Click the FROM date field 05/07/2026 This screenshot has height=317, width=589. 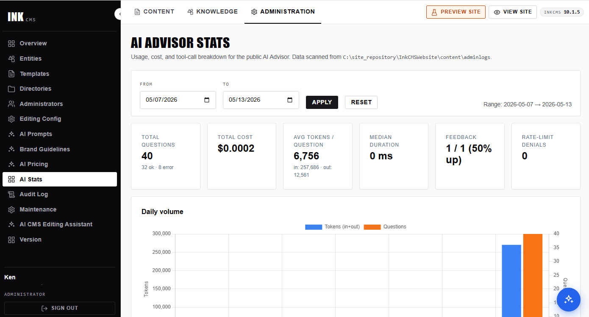pyautogui.click(x=178, y=100)
